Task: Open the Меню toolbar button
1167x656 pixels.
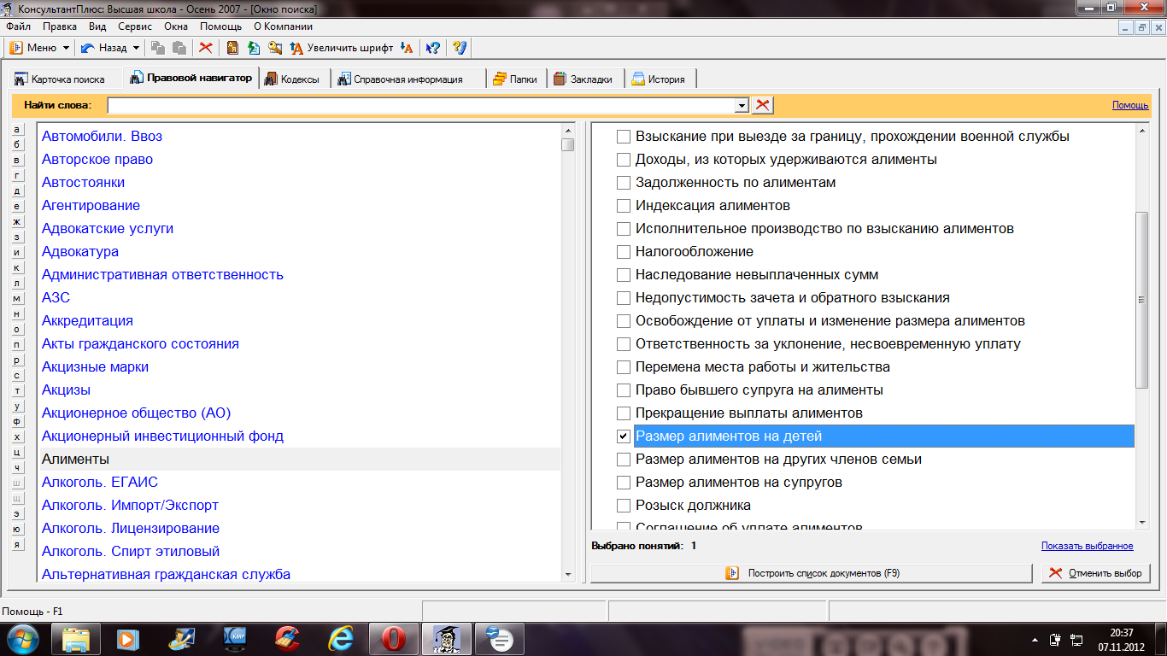Action: [33, 48]
